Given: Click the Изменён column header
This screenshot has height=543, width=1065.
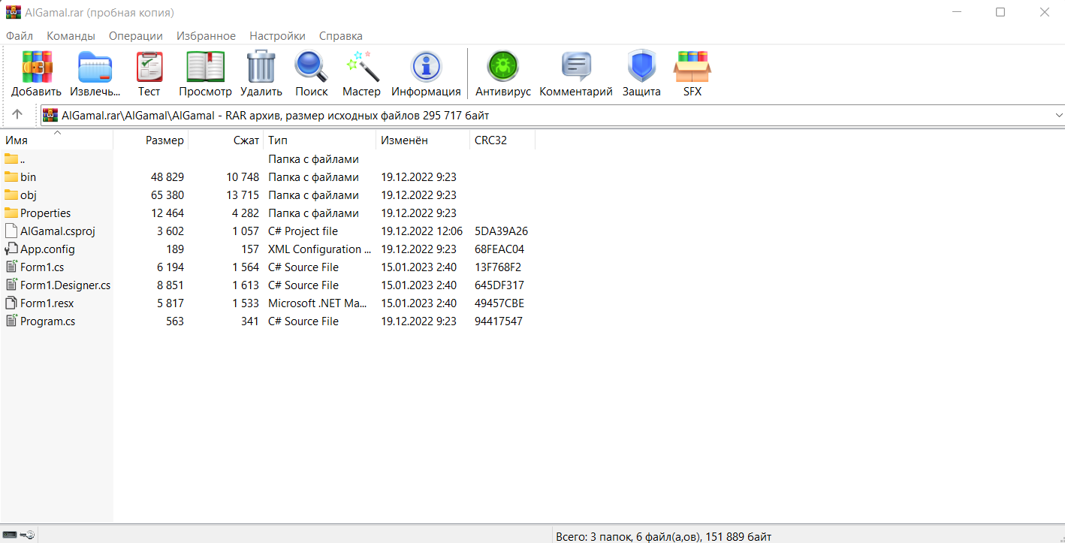Looking at the screenshot, I should [404, 140].
